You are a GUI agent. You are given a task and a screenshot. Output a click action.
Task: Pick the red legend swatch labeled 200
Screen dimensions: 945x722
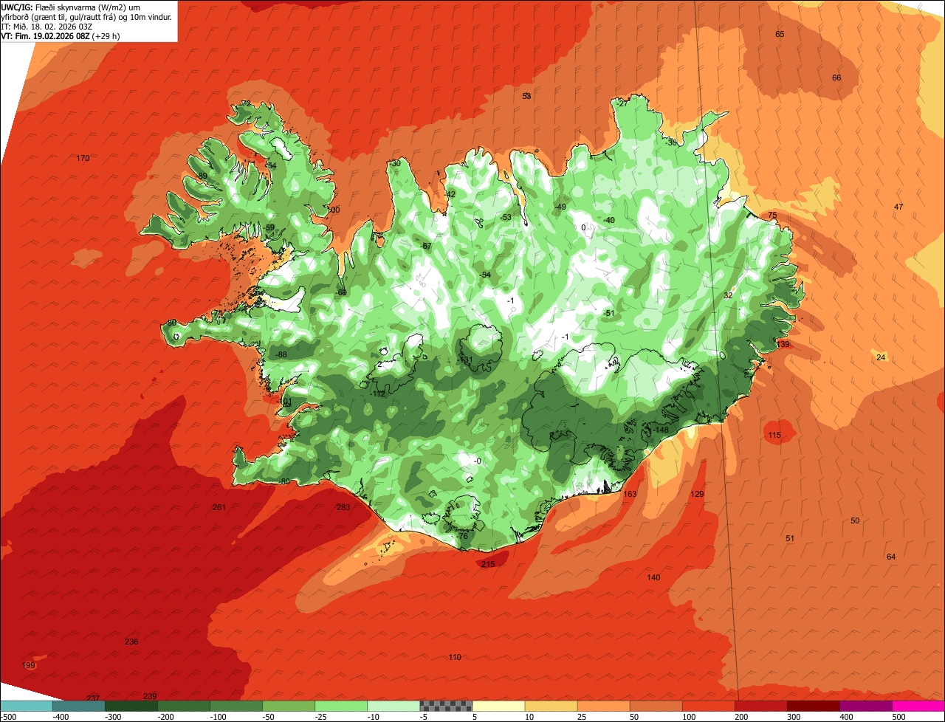coord(761,706)
